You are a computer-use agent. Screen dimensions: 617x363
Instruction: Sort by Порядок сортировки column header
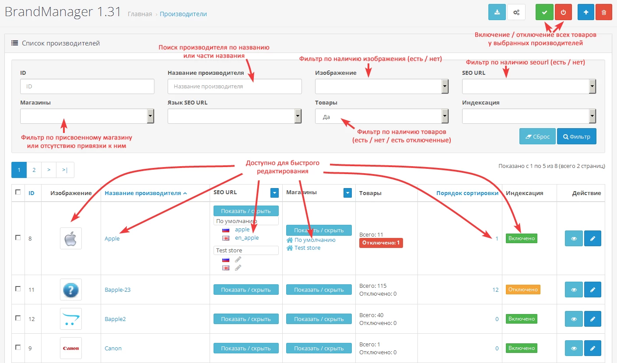tap(467, 193)
